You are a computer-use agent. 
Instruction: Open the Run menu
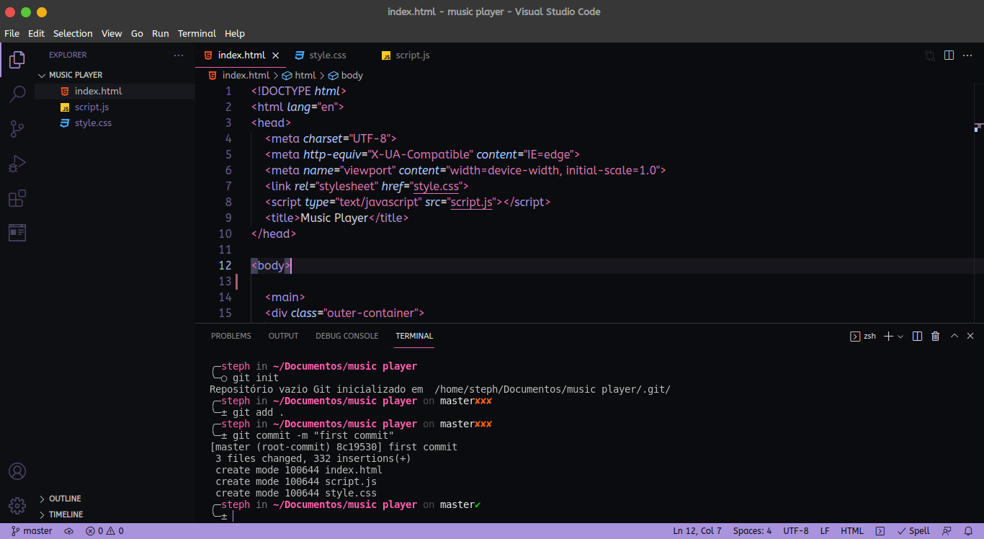(x=161, y=33)
